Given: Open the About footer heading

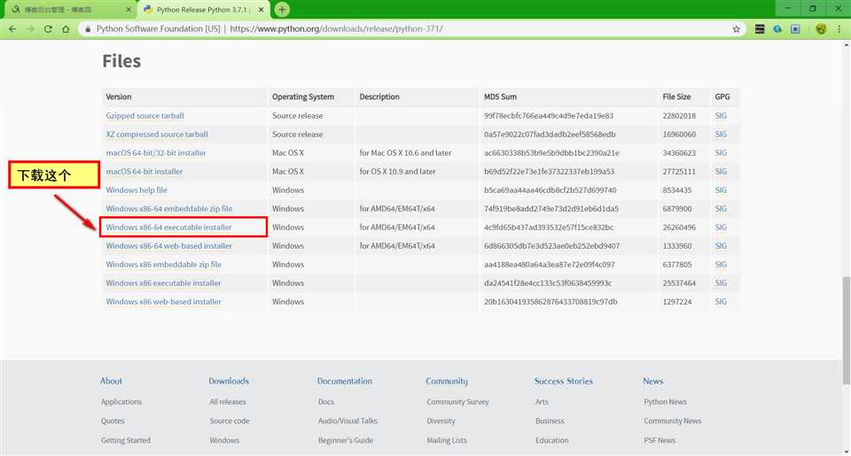Looking at the screenshot, I should pyautogui.click(x=111, y=381).
